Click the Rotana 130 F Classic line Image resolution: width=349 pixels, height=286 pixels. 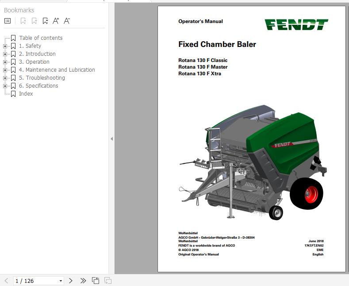click(x=203, y=60)
